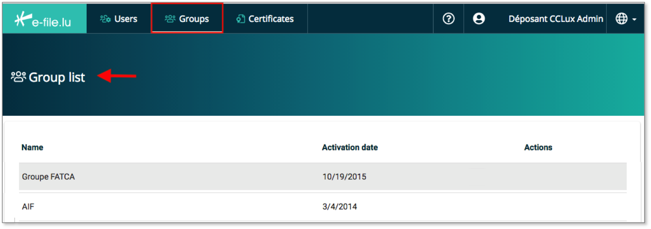
Task: Open the Certificates tab
Action: 271,19
